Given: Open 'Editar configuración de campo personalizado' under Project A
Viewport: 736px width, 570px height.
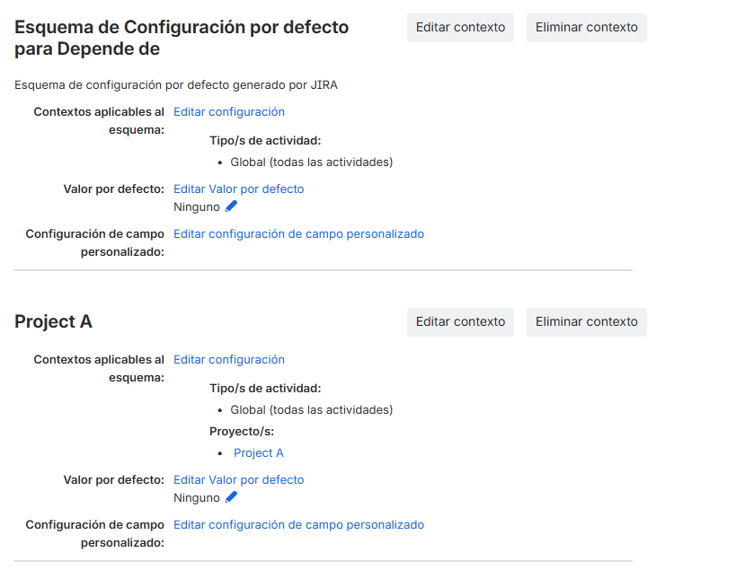Looking at the screenshot, I should point(298,524).
